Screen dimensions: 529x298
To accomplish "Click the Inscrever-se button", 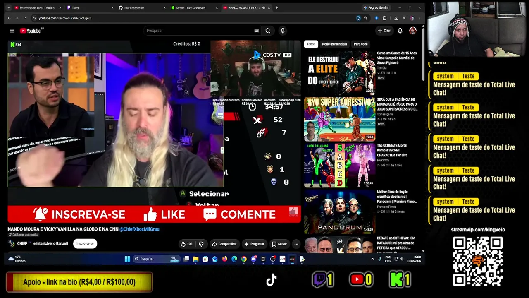I will click(x=85, y=244).
